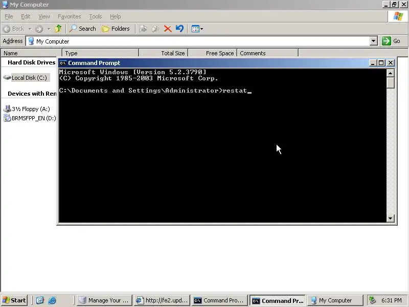The image size is (409, 307).
Task: Click the Move To toolbar icon
Action: tap(143, 29)
